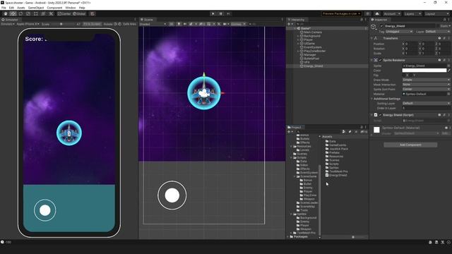
Task: Click Hierarchy create plus button
Action: (290, 24)
